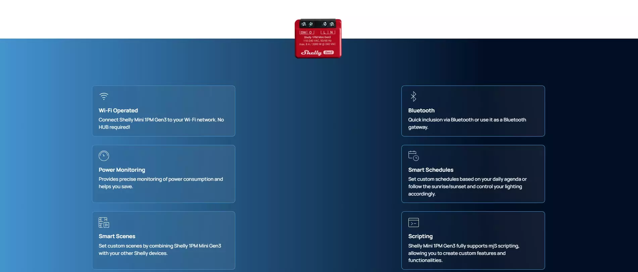Click the Shelly Gen3 logo on device
The width and height of the screenshot is (638, 272).
coord(317,53)
